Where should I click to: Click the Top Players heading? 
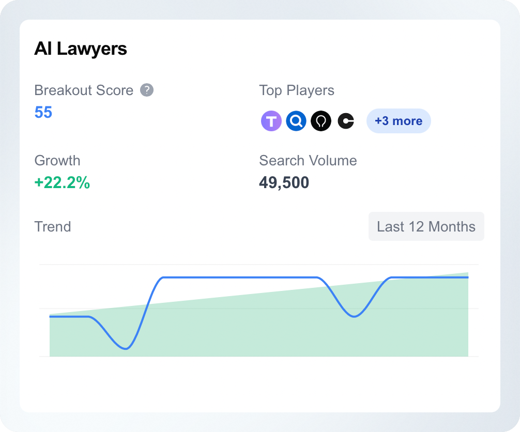point(297,90)
